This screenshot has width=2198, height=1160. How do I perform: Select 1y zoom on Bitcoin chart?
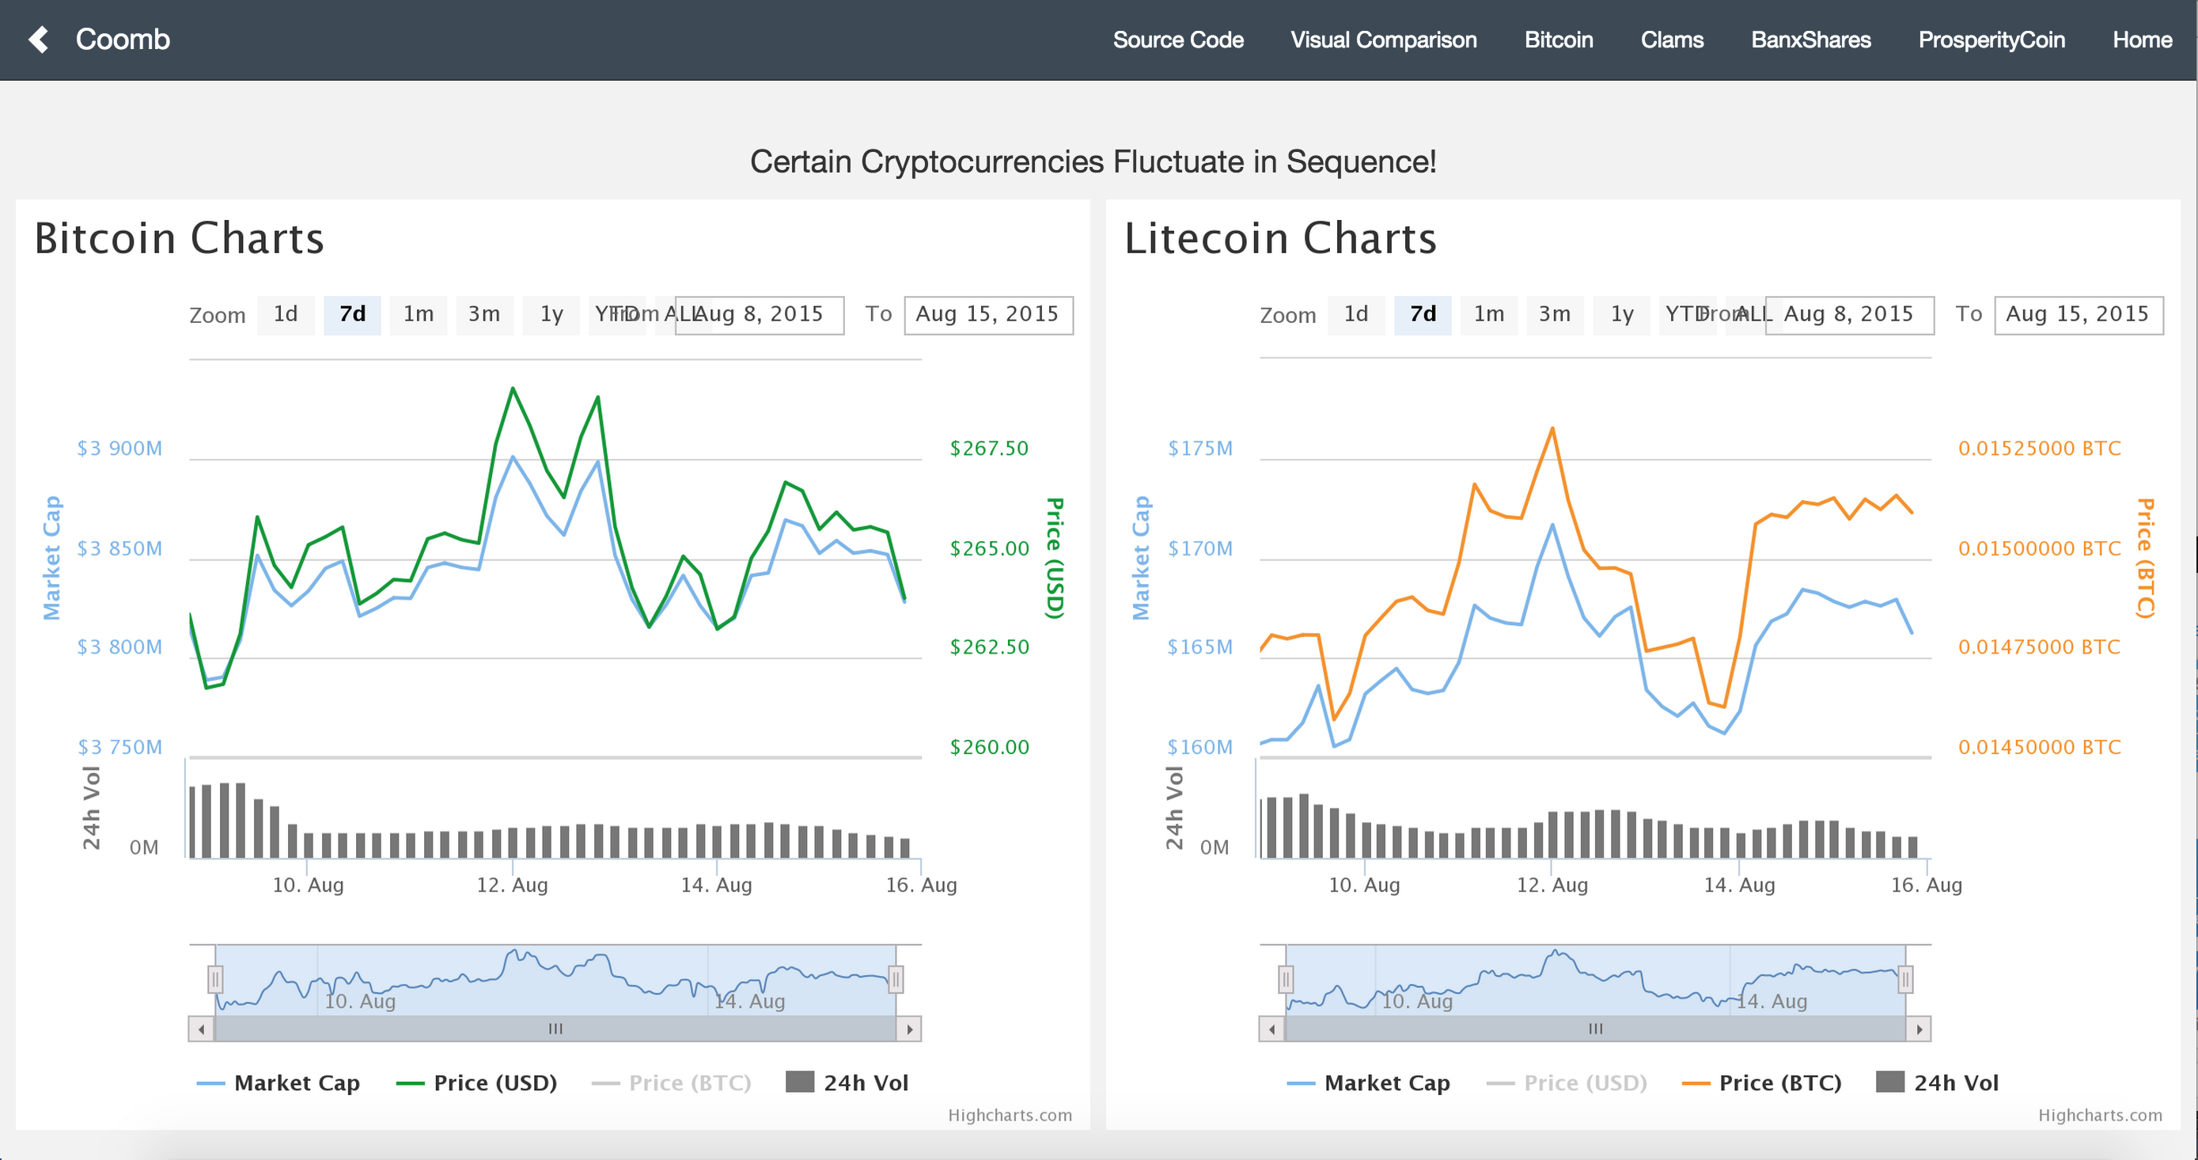pyautogui.click(x=551, y=314)
